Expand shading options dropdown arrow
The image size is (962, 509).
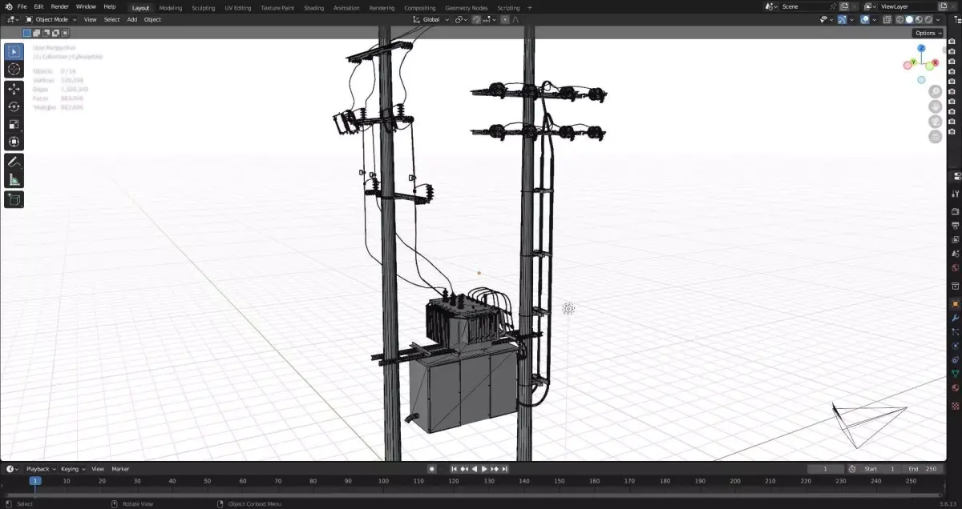(x=940, y=19)
